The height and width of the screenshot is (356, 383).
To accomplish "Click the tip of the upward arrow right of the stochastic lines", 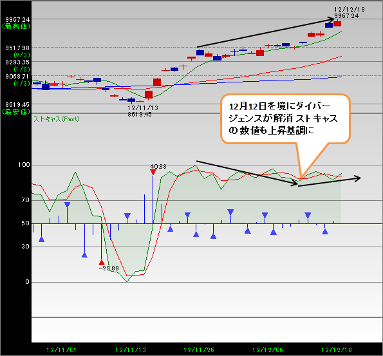I will tap(360, 178).
